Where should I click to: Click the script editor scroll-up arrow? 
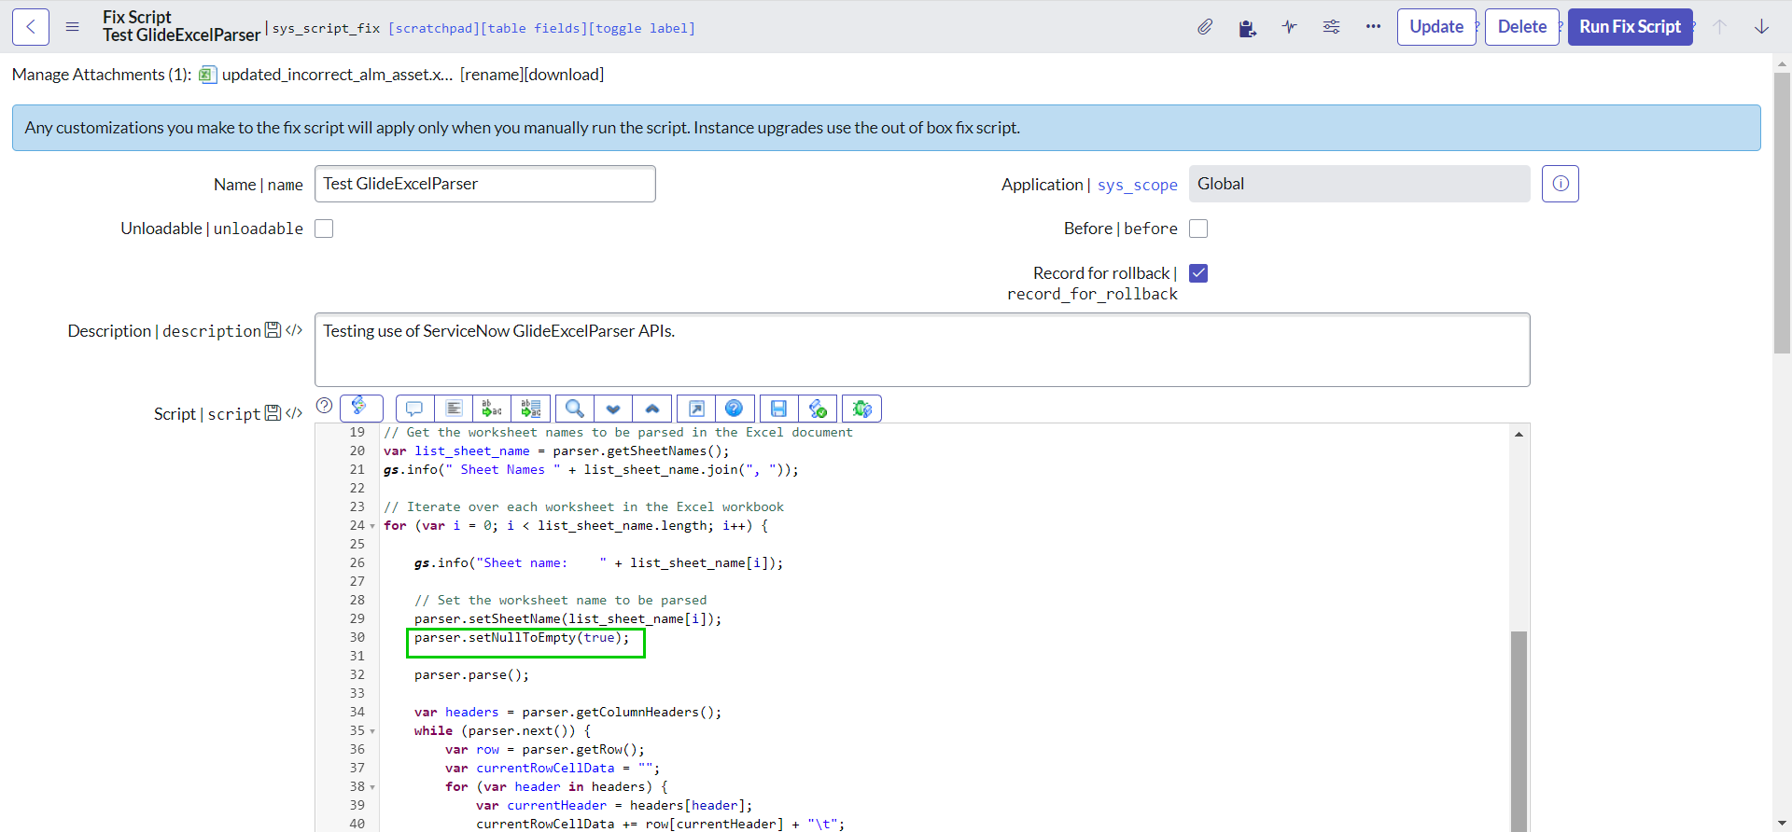pyautogui.click(x=1519, y=434)
